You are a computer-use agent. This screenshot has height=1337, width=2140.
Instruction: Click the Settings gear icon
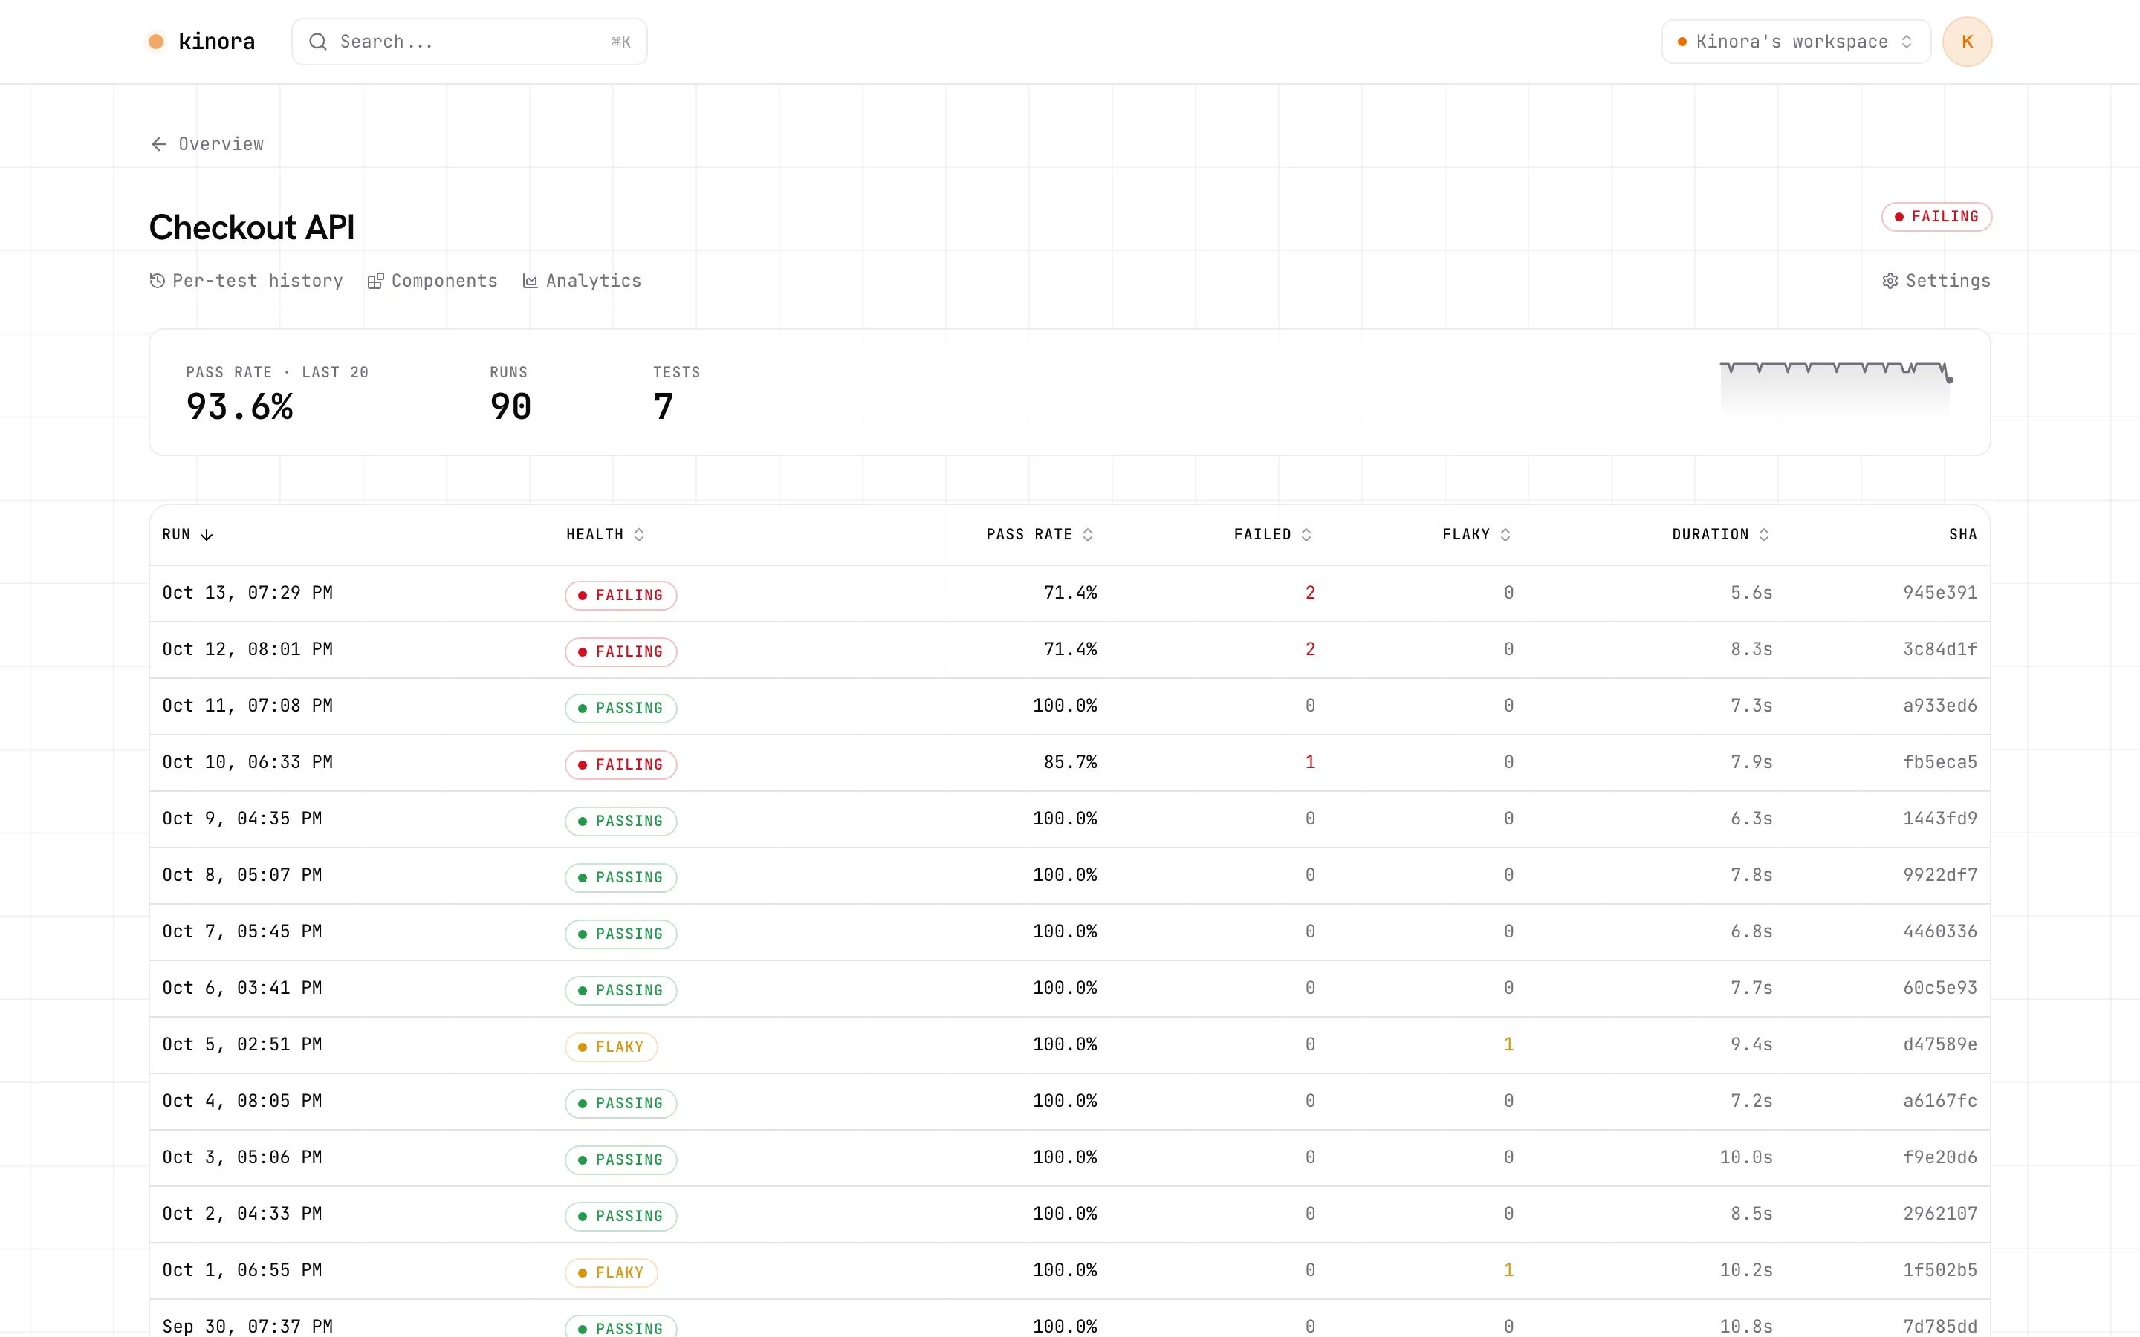point(1890,282)
